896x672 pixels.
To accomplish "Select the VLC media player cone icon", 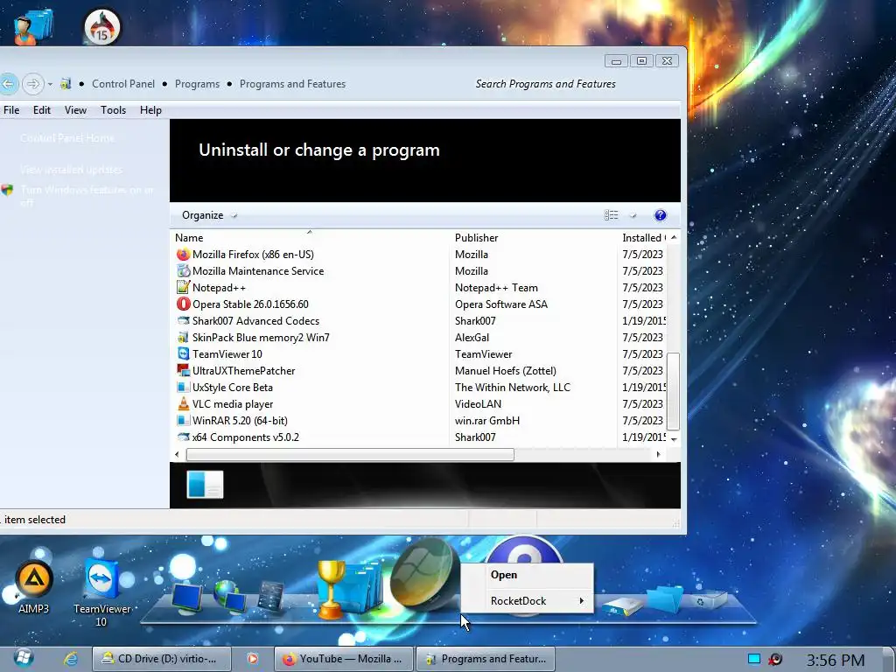I will tap(183, 403).
